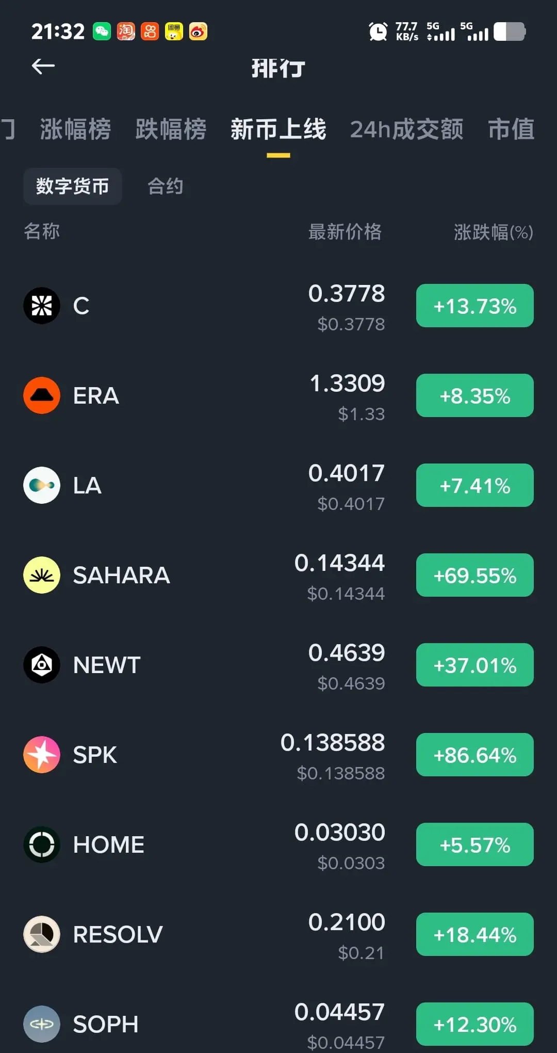Select the 市值 tab

pyautogui.click(x=511, y=129)
